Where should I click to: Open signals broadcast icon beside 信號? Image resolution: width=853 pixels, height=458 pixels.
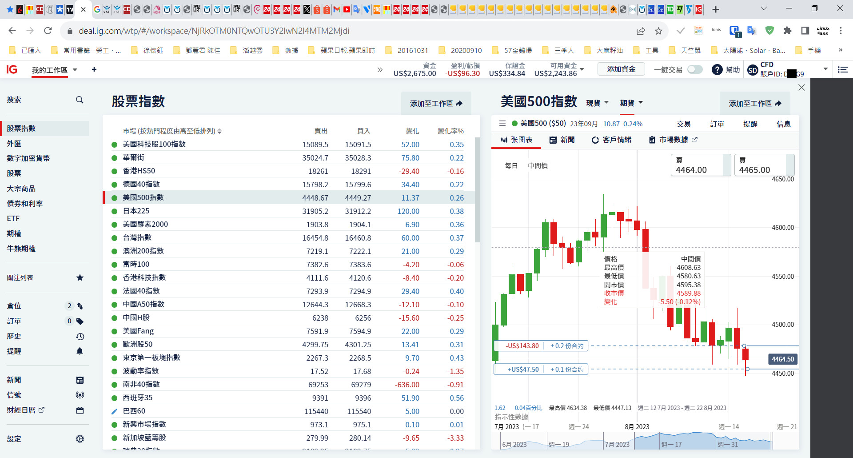tap(80, 395)
